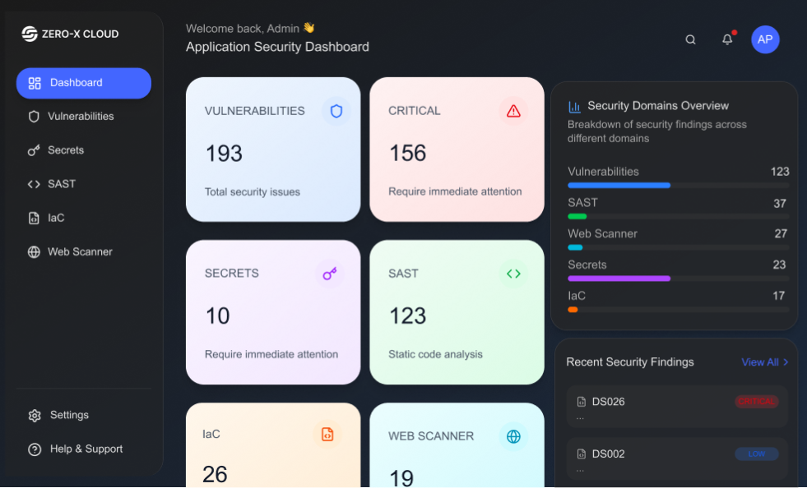Click the warning triangle on Critical card
Screen dimensions: 807x488
513,111
